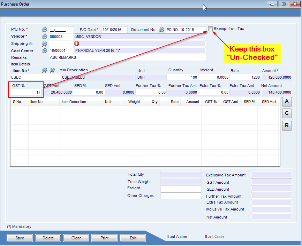The width and height of the screenshot is (302, 246).
Task: Click FINANCIAL YEAR 2016-17 description field
Action: click(140, 50)
